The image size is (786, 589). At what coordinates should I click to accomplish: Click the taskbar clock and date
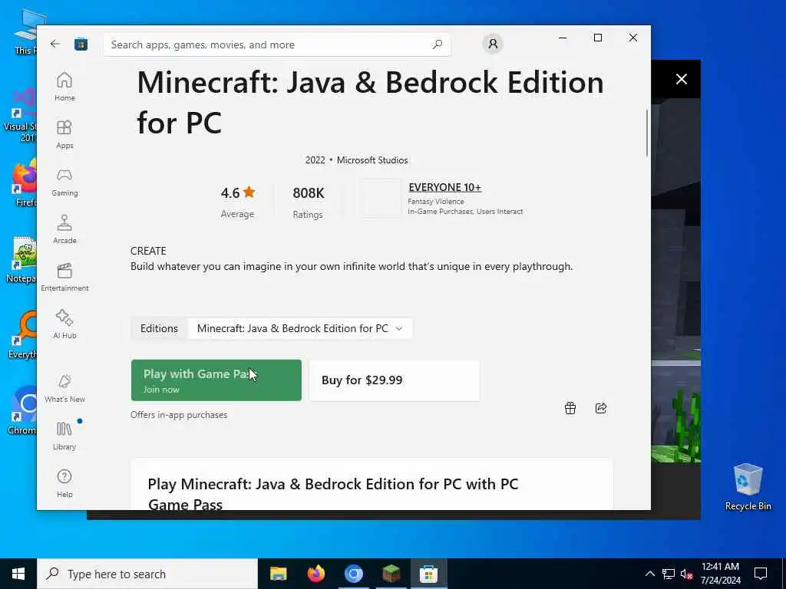[x=720, y=574]
